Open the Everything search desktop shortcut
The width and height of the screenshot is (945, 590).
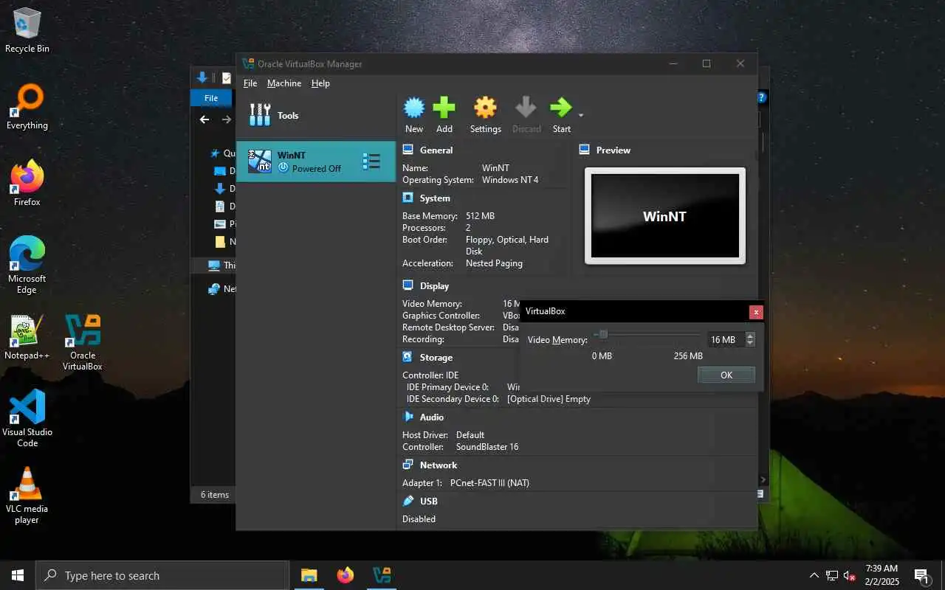[x=27, y=107]
